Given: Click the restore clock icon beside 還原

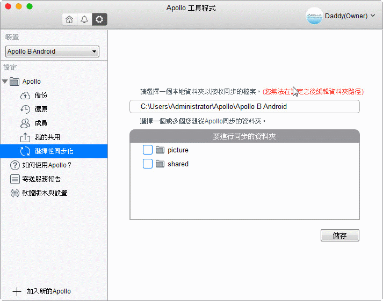Looking at the screenshot, I should coord(25,109).
